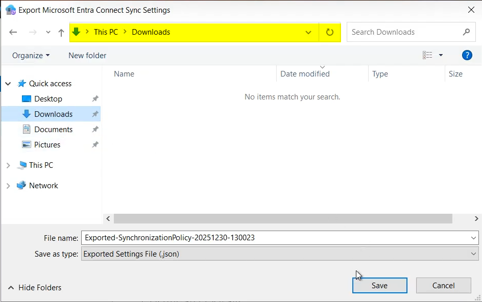Open recent locations dropdown arrow

pyautogui.click(x=48, y=32)
